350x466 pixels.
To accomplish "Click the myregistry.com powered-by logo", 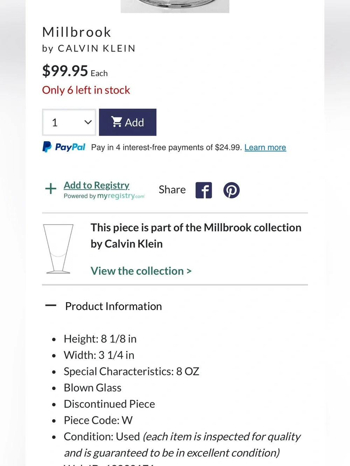I will point(121,196).
